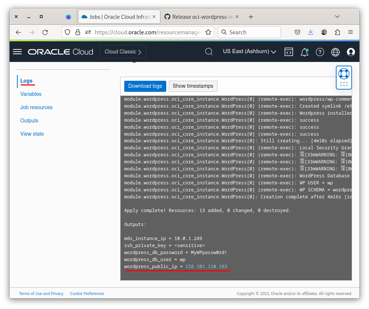Expand the US East (Ashburn) region dropdown

[x=250, y=52]
